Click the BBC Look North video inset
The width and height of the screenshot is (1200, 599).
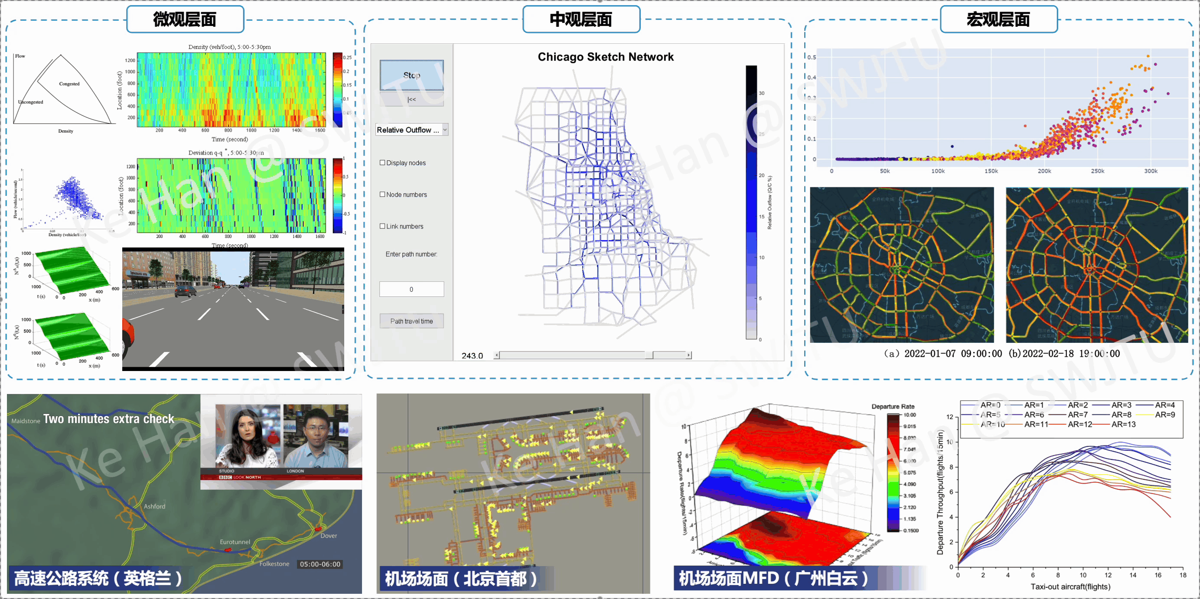(281, 442)
